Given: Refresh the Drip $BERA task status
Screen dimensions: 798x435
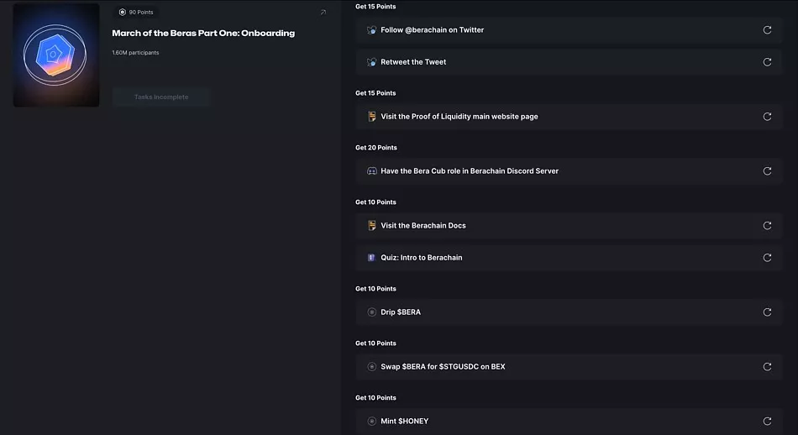Looking at the screenshot, I should point(767,312).
